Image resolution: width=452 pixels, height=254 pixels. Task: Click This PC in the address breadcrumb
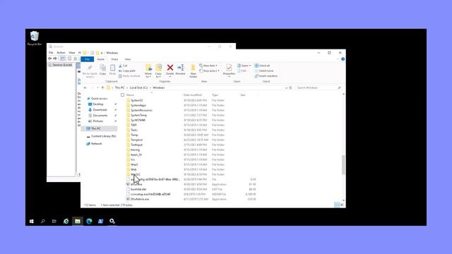pyautogui.click(x=119, y=87)
